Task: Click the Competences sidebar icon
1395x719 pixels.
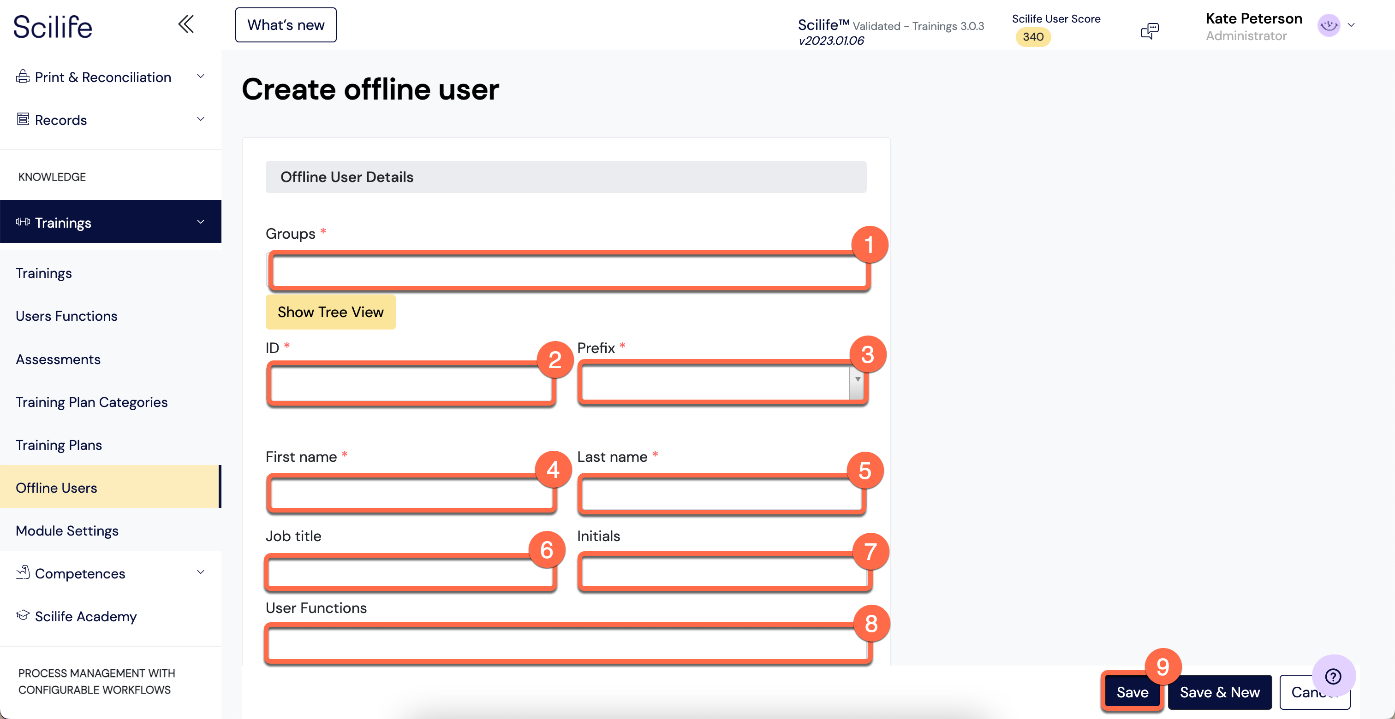Action: pos(23,572)
